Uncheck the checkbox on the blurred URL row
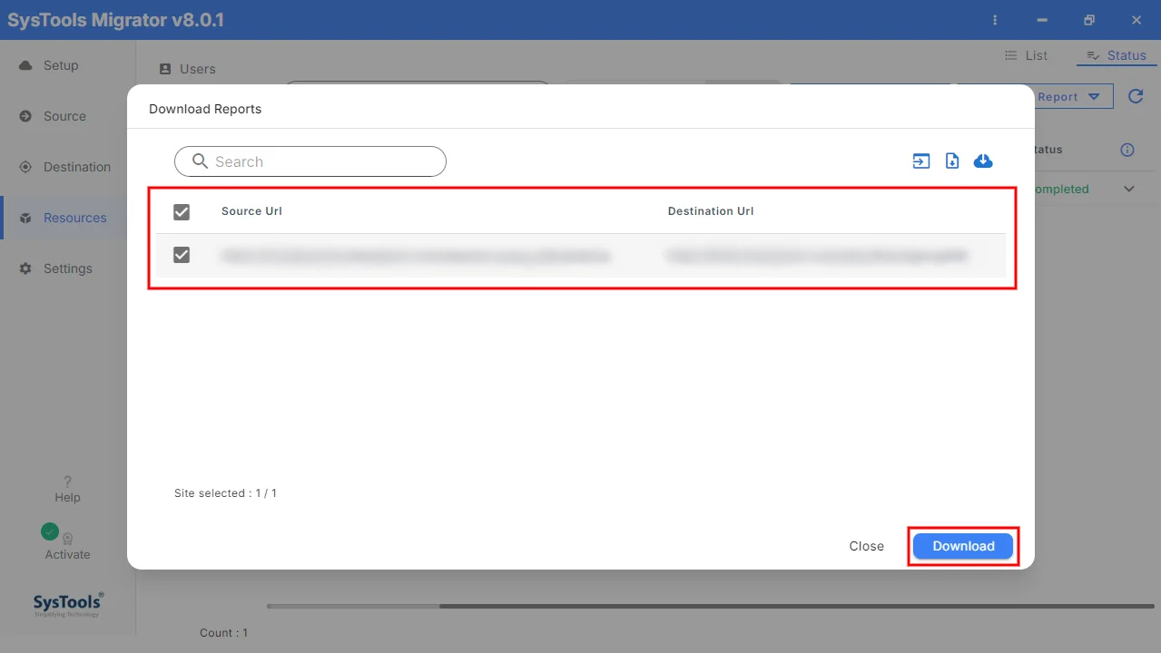This screenshot has height=653, width=1161. click(x=182, y=256)
